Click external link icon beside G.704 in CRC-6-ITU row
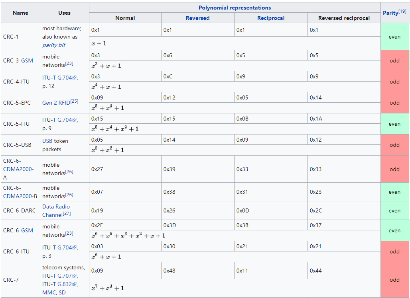The width and height of the screenshot is (410, 298). [75, 248]
